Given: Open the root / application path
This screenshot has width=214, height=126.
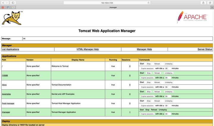Looking at the screenshot, I should (2, 66).
